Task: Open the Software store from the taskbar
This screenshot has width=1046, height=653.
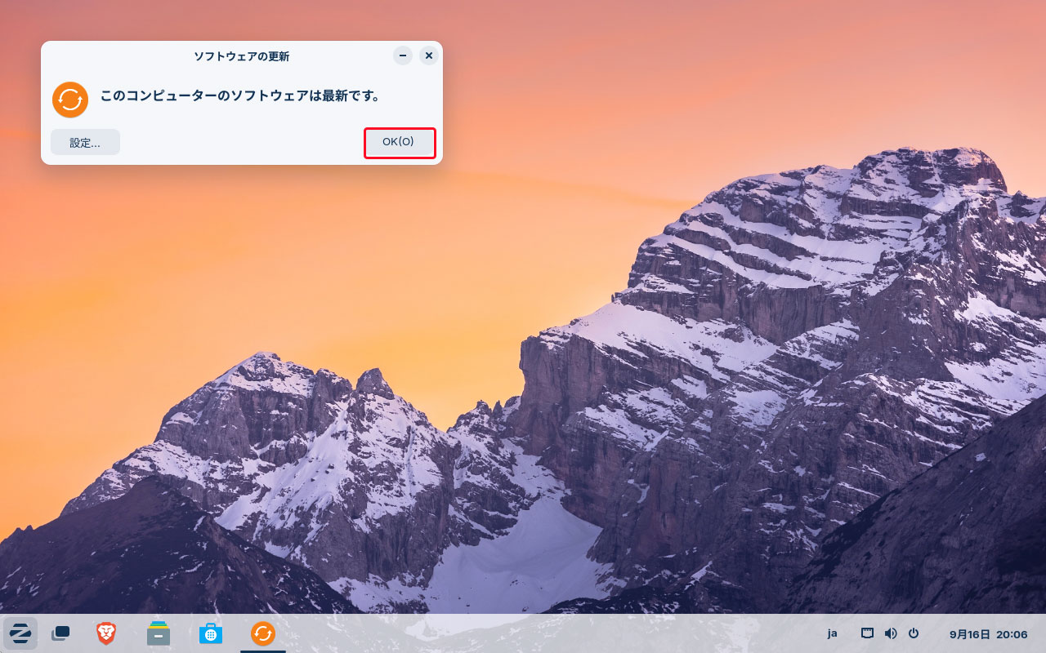Action: coord(211,633)
